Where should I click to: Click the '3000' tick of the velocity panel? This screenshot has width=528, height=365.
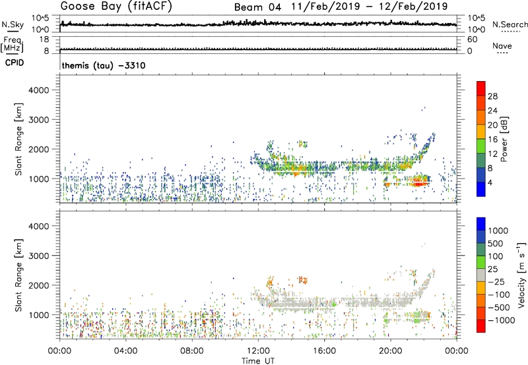pyautogui.click(x=39, y=256)
